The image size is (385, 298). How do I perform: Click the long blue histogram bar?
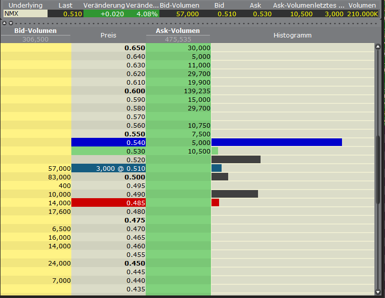[276, 142]
